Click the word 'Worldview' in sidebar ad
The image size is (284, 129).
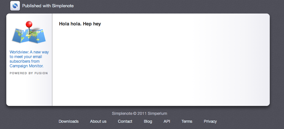pyautogui.click(x=19, y=52)
